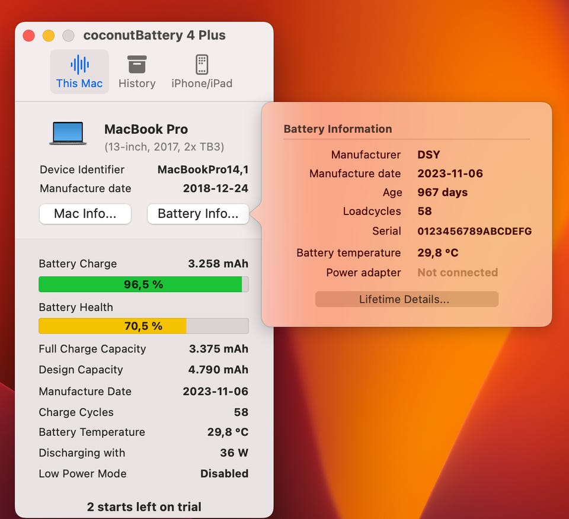Click the battery Serial number value
This screenshot has width=569, height=519.
pyautogui.click(x=474, y=231)
